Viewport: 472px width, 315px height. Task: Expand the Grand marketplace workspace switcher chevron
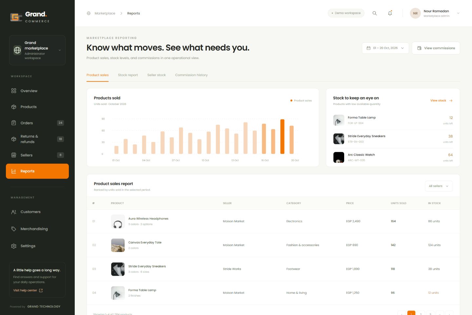click(x=60, y=50)
